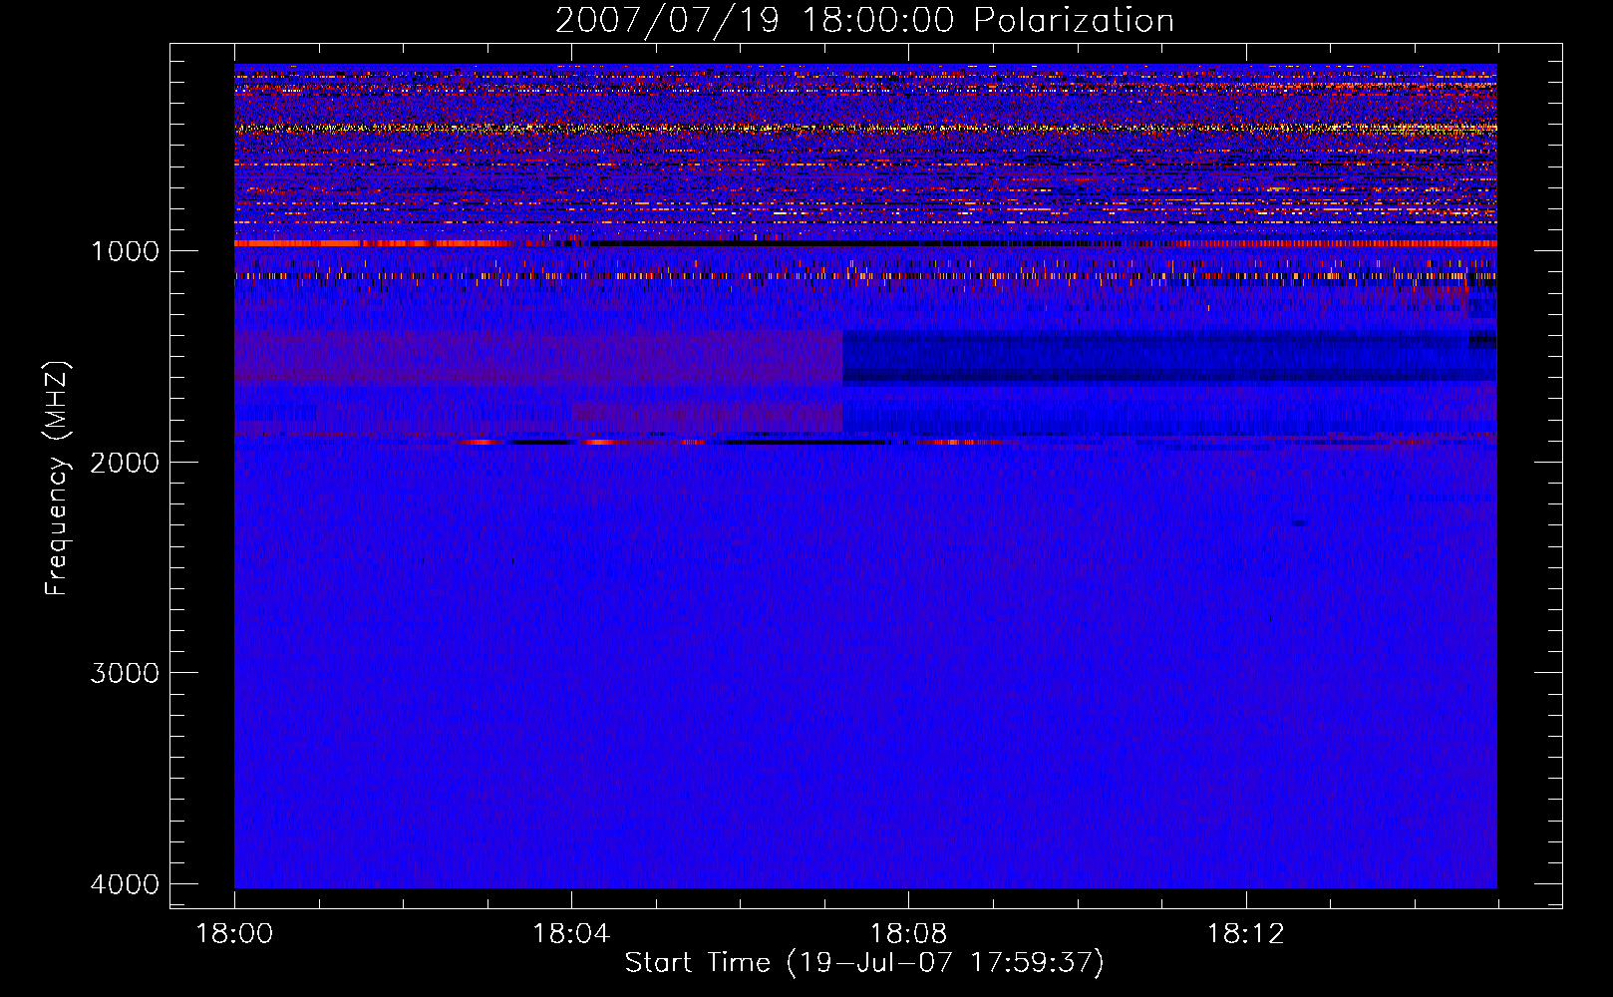Screen dimensions: 1613x997
Task: Select the 2000 frequency tick label
Action: [125, 463]
